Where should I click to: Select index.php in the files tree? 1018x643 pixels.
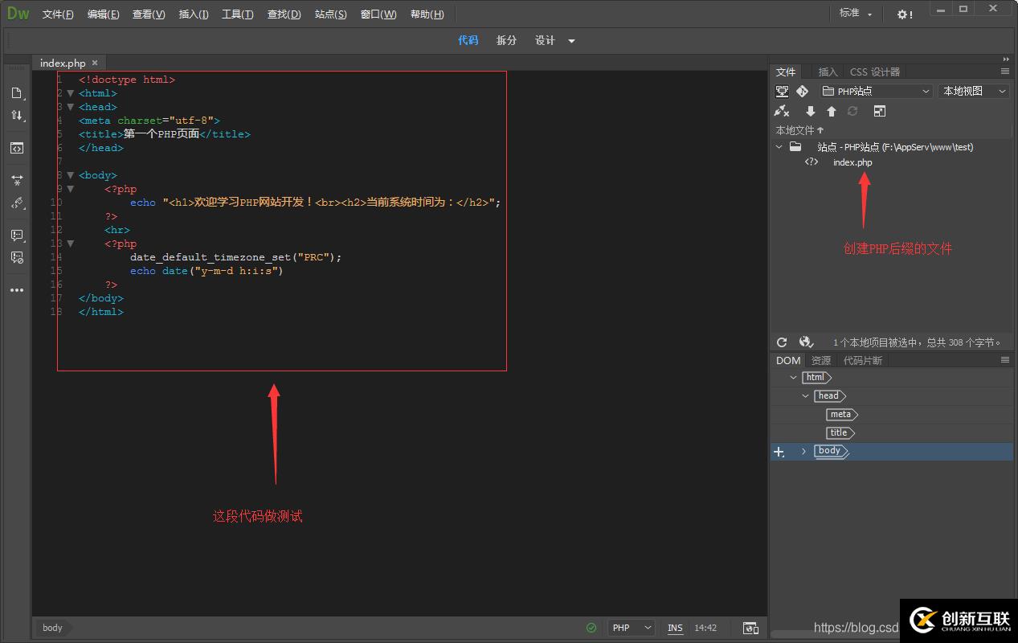[852, 162]
